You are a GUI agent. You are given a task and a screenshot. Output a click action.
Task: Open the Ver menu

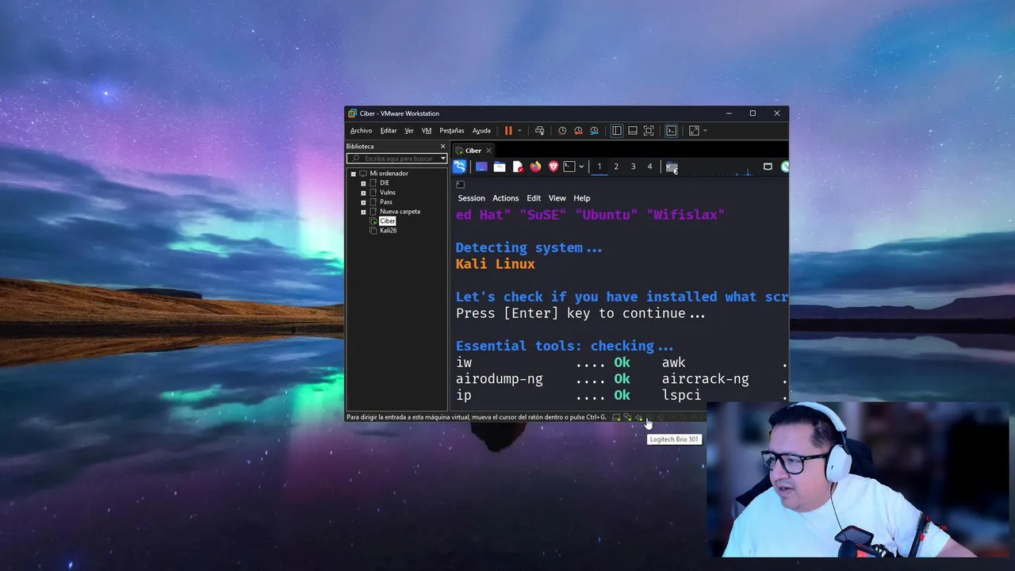tap(409, 131)
